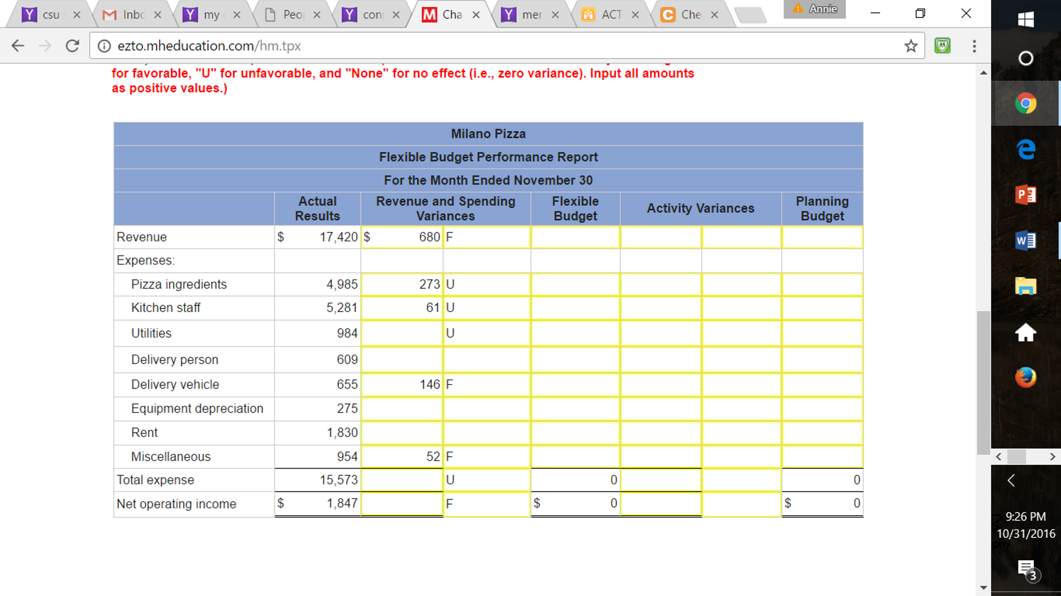View site information icon in address bar
This screenshot has width=1061, height=596.
coord(104,46)
